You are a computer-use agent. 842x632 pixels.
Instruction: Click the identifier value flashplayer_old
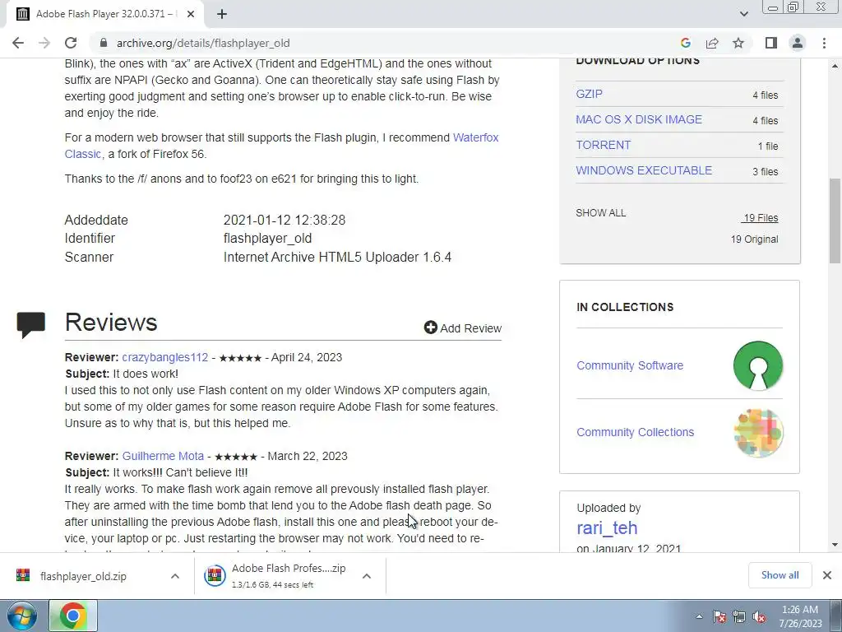coord(267,238)
